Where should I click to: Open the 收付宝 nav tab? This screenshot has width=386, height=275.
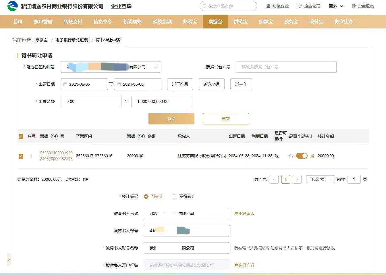pyautogui.click(x=316, y=22)
